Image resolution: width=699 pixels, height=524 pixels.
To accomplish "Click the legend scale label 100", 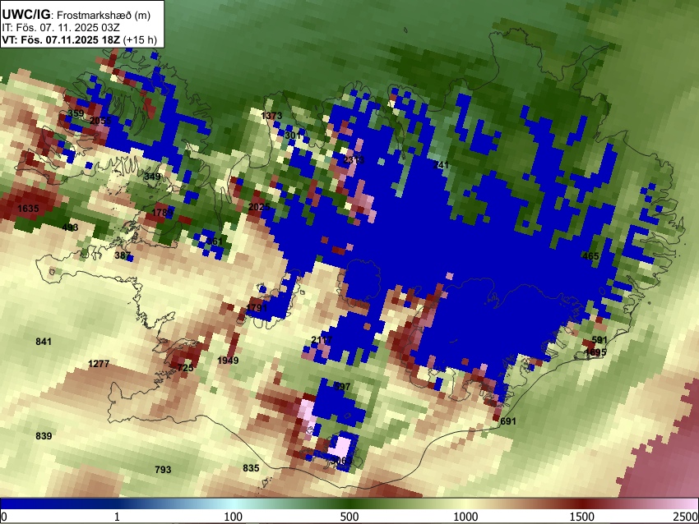I will point(233,517).
